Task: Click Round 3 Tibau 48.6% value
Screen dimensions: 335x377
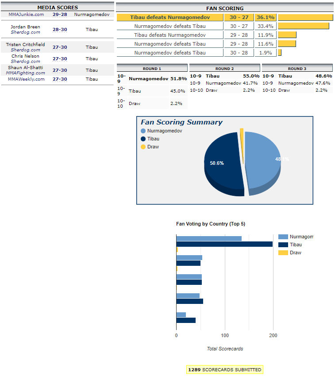Action: 323,76
